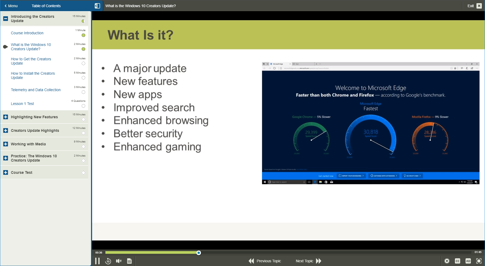
Task: Toggle completion marker for Lesson 1 Test
Action: tap(83, 106)
